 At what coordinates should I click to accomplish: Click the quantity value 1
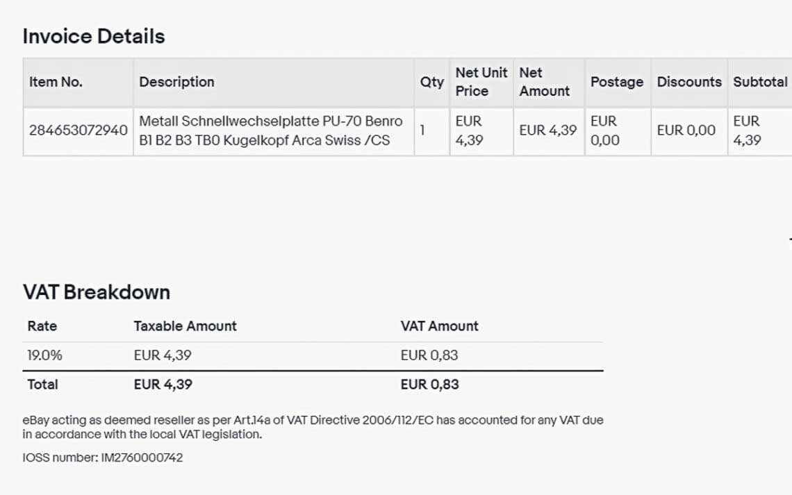422,131
